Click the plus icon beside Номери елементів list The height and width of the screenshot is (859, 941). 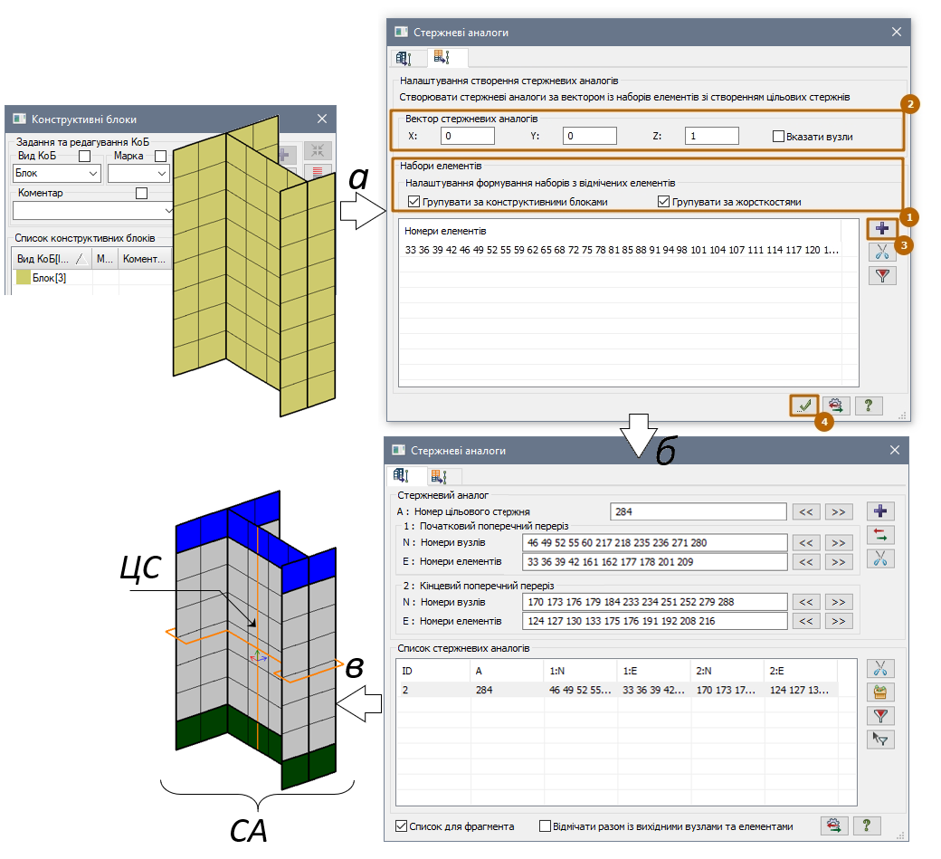pos(881,228)
